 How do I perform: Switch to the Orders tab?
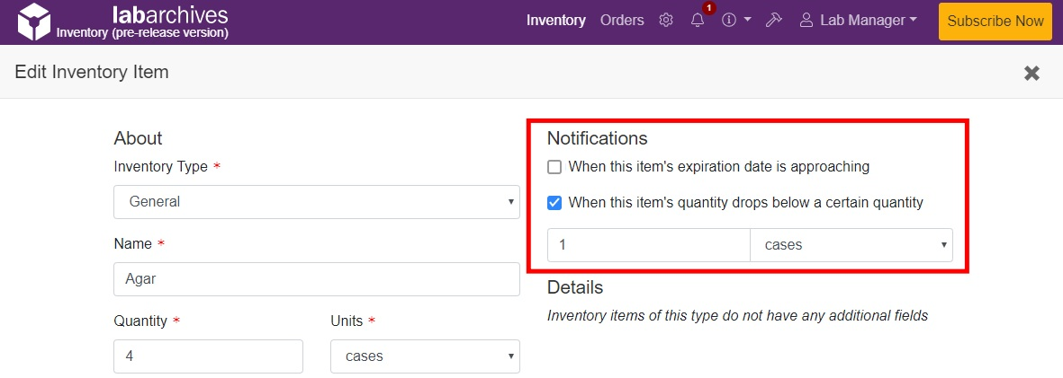[x=622, y=21]
